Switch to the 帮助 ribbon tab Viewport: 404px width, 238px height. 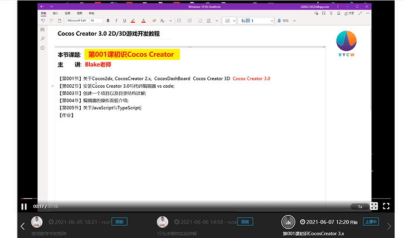click(x=91, y=13)
